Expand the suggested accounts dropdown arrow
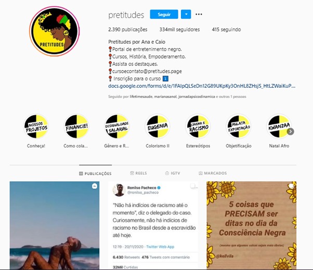313x270 pixels. (x=186, y=15)
